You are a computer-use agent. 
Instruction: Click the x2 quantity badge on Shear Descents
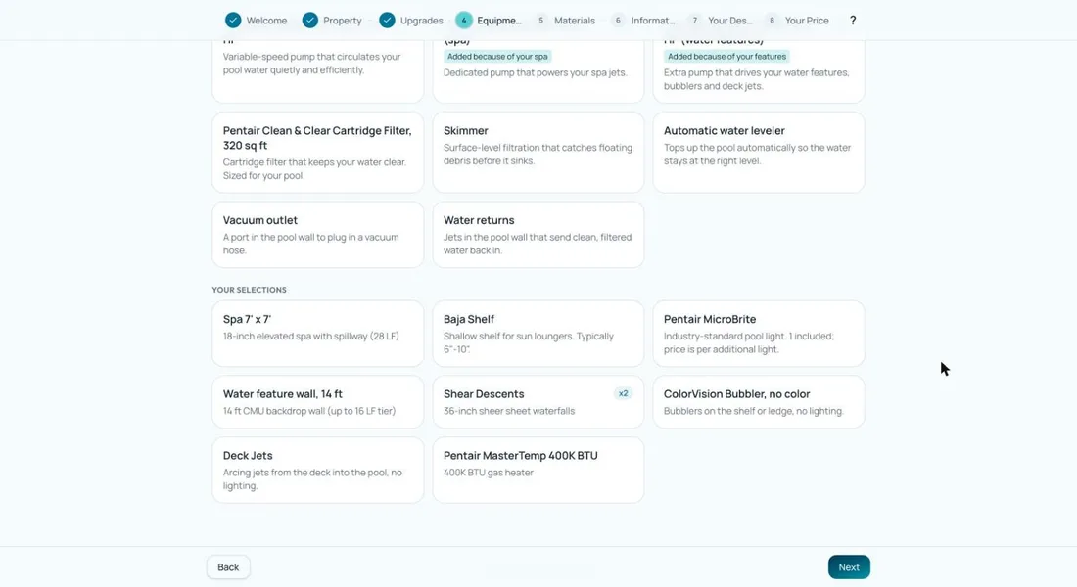(623, 393)
